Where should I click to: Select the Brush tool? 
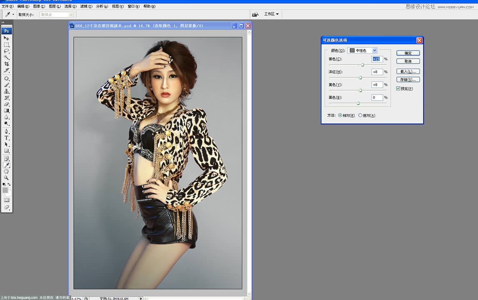pos(6,85)
